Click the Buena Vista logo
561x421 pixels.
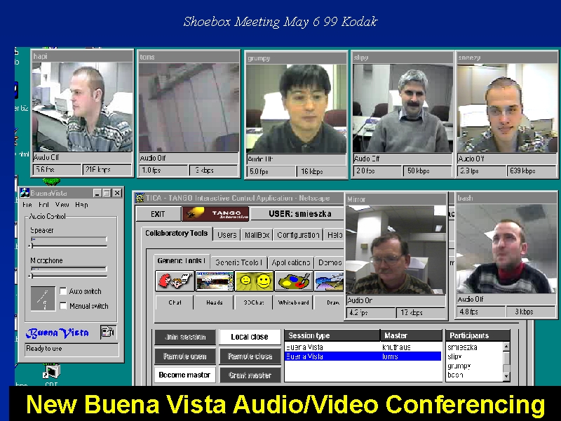tap(58, 333)
